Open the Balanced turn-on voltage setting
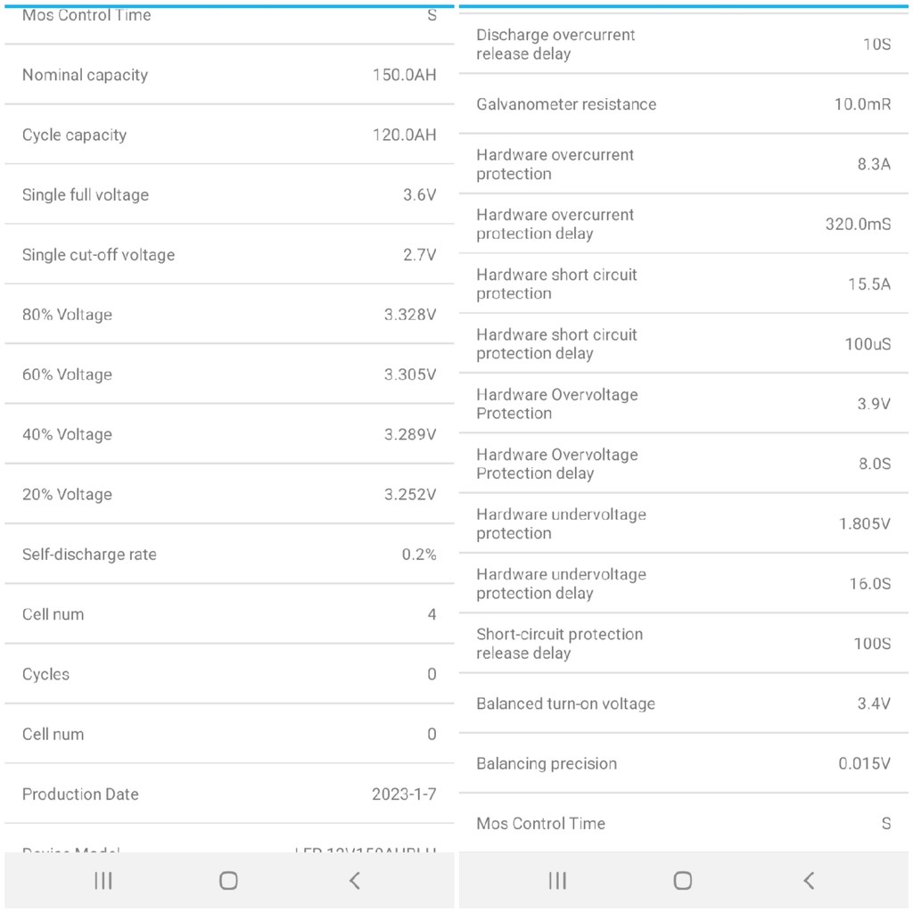 click(684, 703)
